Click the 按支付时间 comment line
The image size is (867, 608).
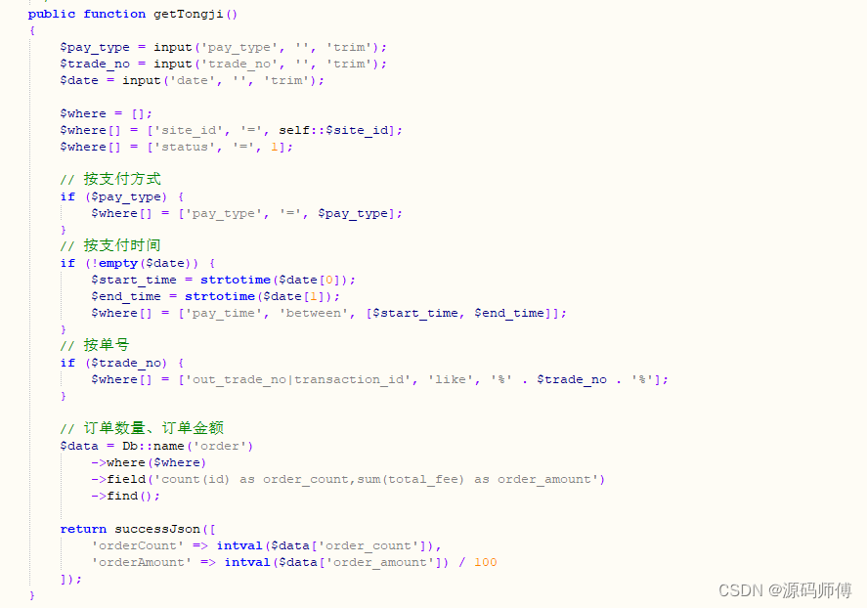(110, 245)
